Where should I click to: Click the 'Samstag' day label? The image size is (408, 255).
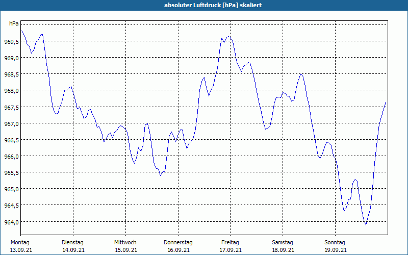[283, 243]
